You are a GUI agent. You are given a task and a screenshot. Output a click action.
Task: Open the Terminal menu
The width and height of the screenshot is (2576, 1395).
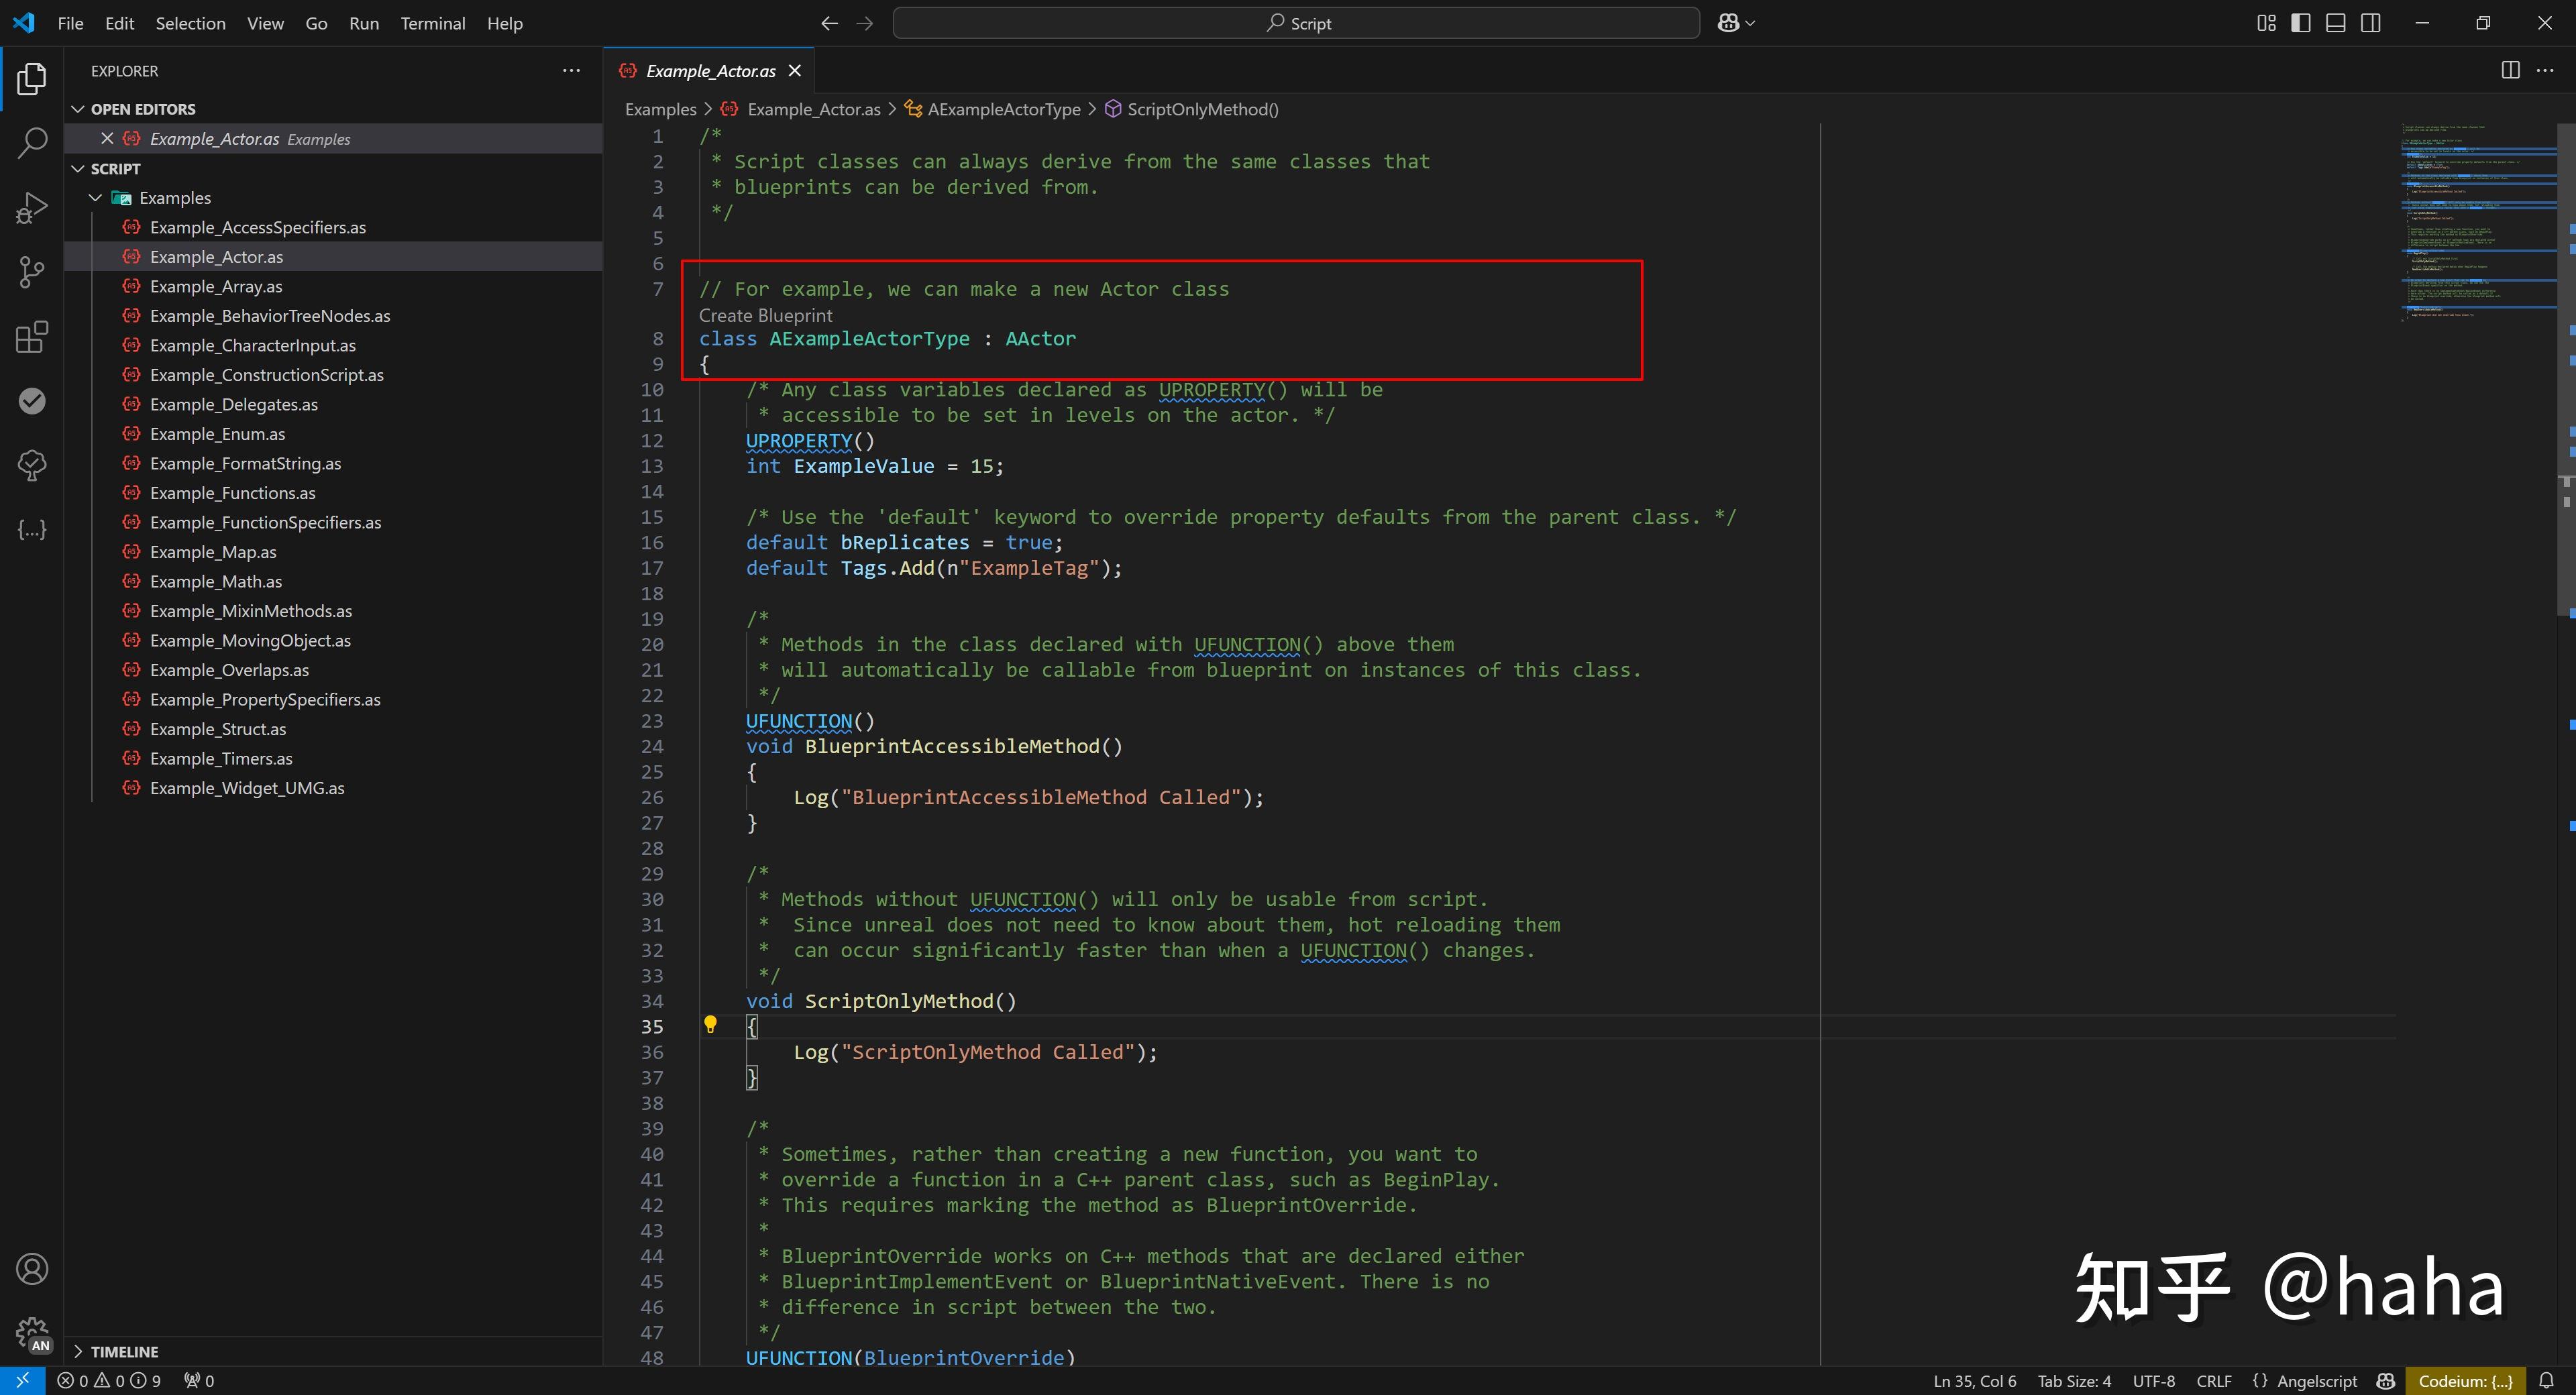432,23
